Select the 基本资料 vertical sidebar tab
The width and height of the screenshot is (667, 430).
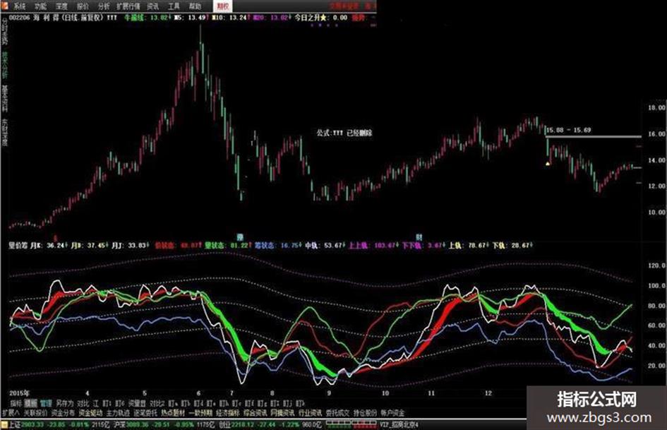click(5, 97)
